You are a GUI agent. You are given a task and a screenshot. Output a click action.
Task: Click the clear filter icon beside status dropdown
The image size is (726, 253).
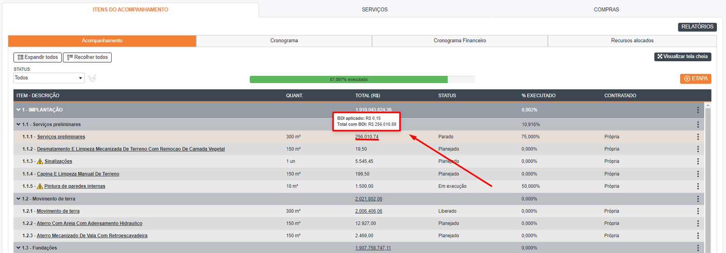[92, 78]
